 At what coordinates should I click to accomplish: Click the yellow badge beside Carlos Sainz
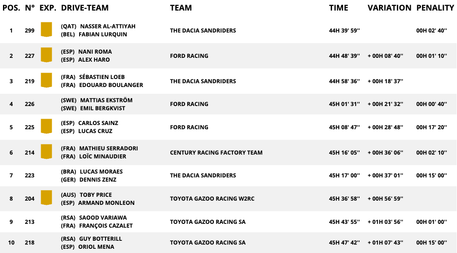point(46,126)
